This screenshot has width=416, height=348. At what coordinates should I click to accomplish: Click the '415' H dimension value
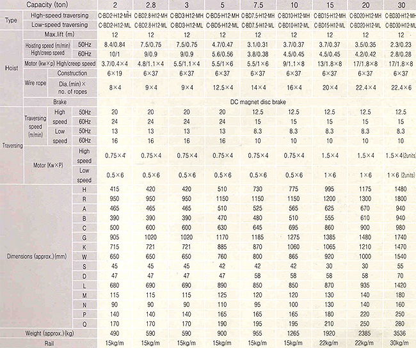click(x=115, y=189)
